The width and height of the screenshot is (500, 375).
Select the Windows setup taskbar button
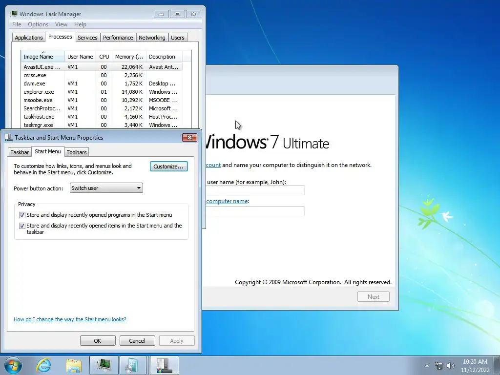click(x=132, y=365)
